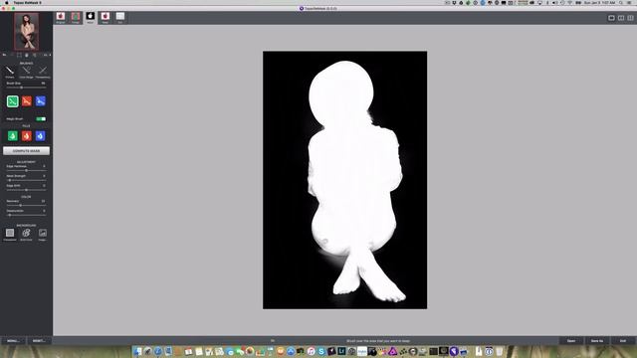Click the Compute Mask button
The image size is (637, 358).
(x=27, y=151)
